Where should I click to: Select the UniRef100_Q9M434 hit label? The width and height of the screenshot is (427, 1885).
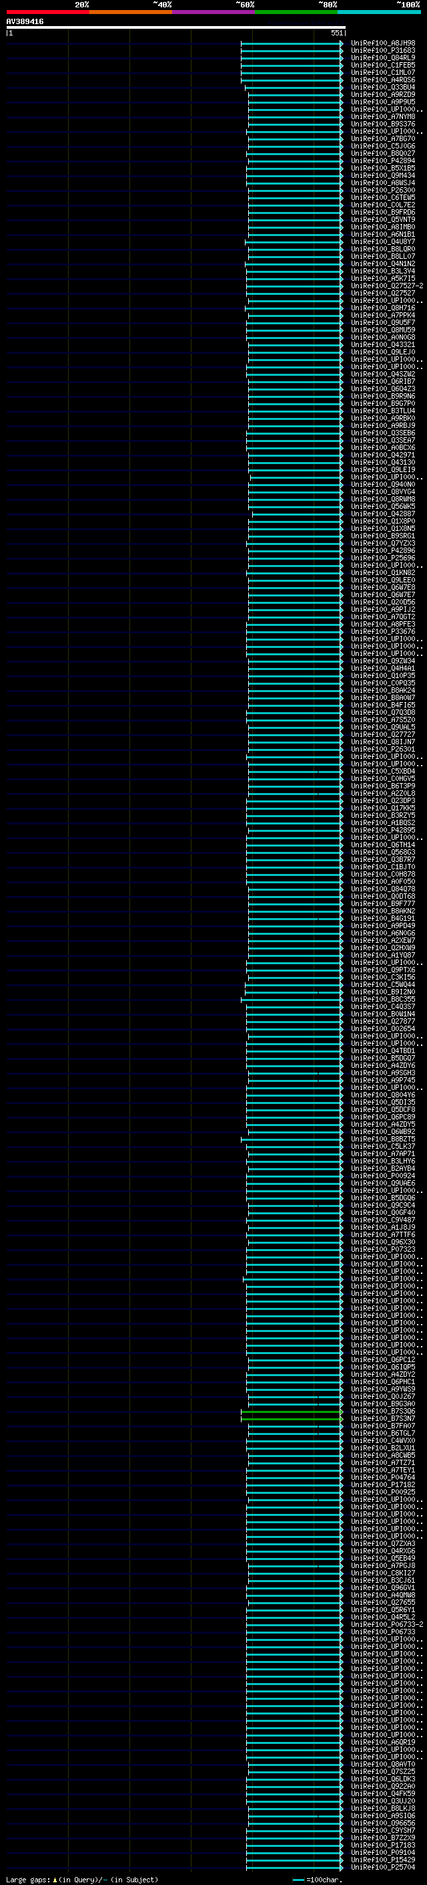point(382,176)
